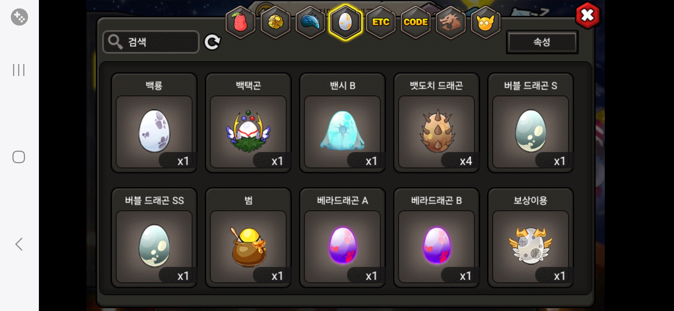Tap the Android back navigation arrow
The height and width of the screenshot is (311, 674).
click(x=19, y=244)
